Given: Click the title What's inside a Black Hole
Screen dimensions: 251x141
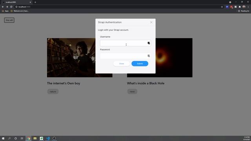Looking at the screenshot, I should point(146,83).
